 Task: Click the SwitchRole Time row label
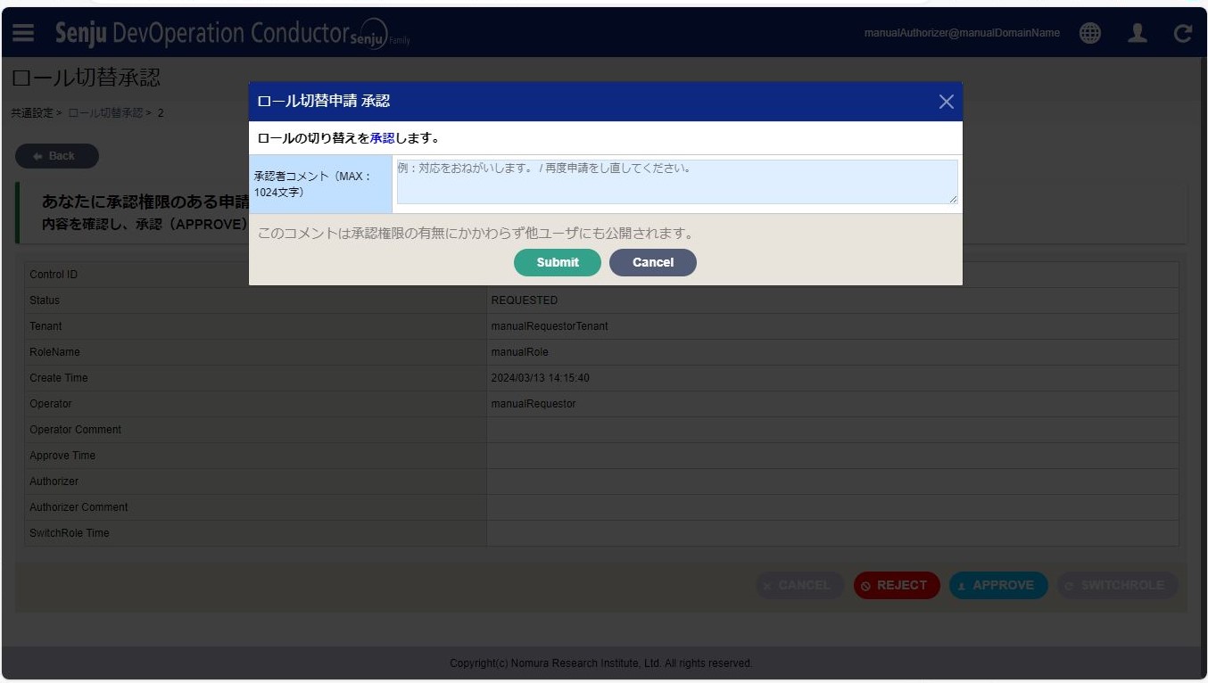(x=70, y=533)
